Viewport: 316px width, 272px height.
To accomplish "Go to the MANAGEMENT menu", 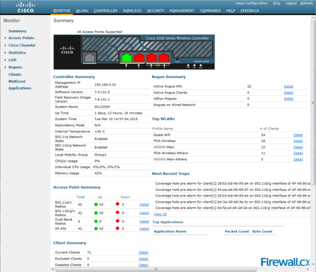I will (182, 11).
